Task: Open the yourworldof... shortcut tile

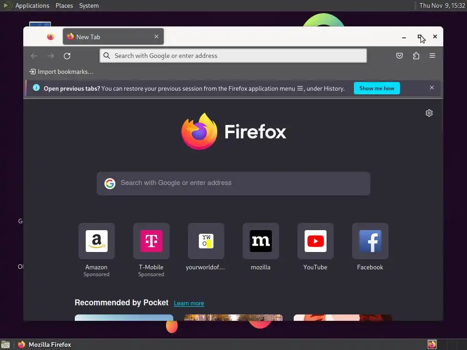Action: [x=206, y=241]
